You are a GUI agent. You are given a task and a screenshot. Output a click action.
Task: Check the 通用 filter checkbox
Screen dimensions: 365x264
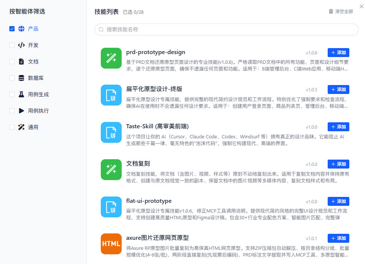coord(12,127)
